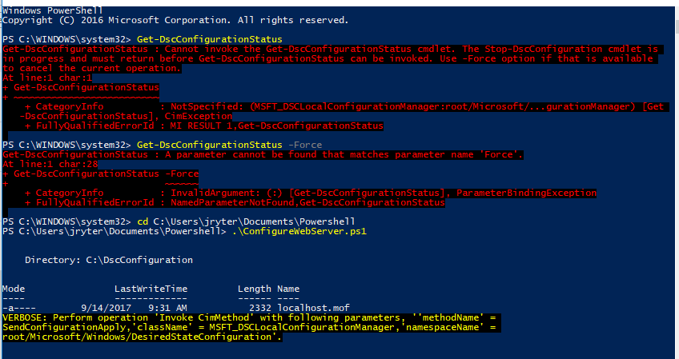The width and height of the screenshot is (679, 359).
Task: Click the -a---- file mode attributes
Action: [x=19, y=307]
